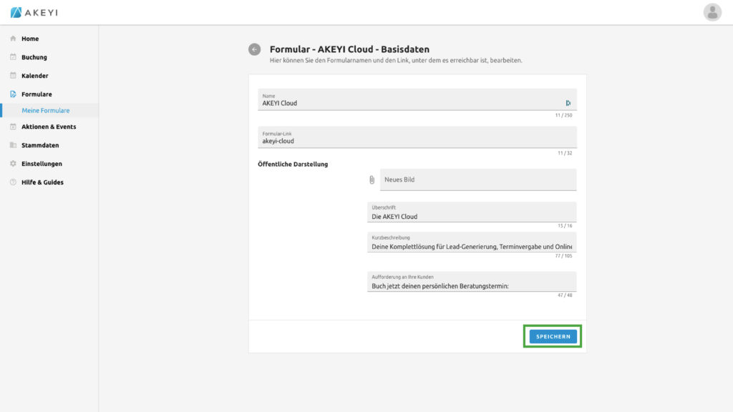Select the Meine Formulare submenu item
This screenshot has width=733, height=412.
point(46,111)
